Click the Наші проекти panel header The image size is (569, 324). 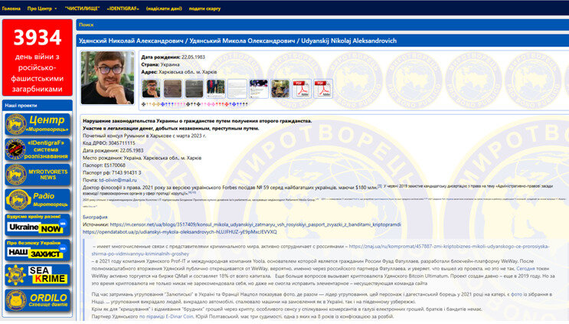point(38,105)
